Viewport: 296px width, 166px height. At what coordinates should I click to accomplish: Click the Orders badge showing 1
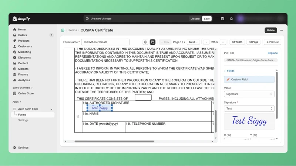51,35
